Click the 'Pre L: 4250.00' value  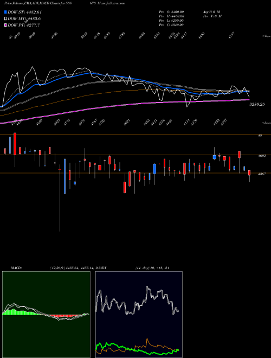[x=171, y=21]
